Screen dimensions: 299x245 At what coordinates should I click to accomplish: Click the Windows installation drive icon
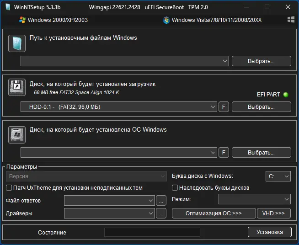pyautogui.click(x=17, y=134)
